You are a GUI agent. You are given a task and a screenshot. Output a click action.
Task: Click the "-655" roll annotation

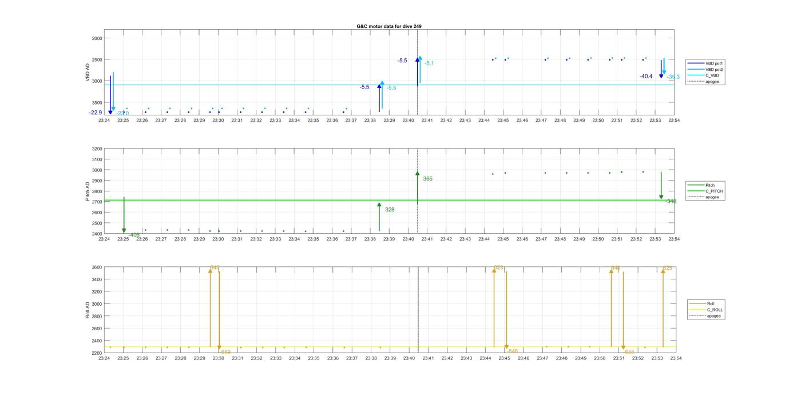pyautogui.click(x=629, y=352)
